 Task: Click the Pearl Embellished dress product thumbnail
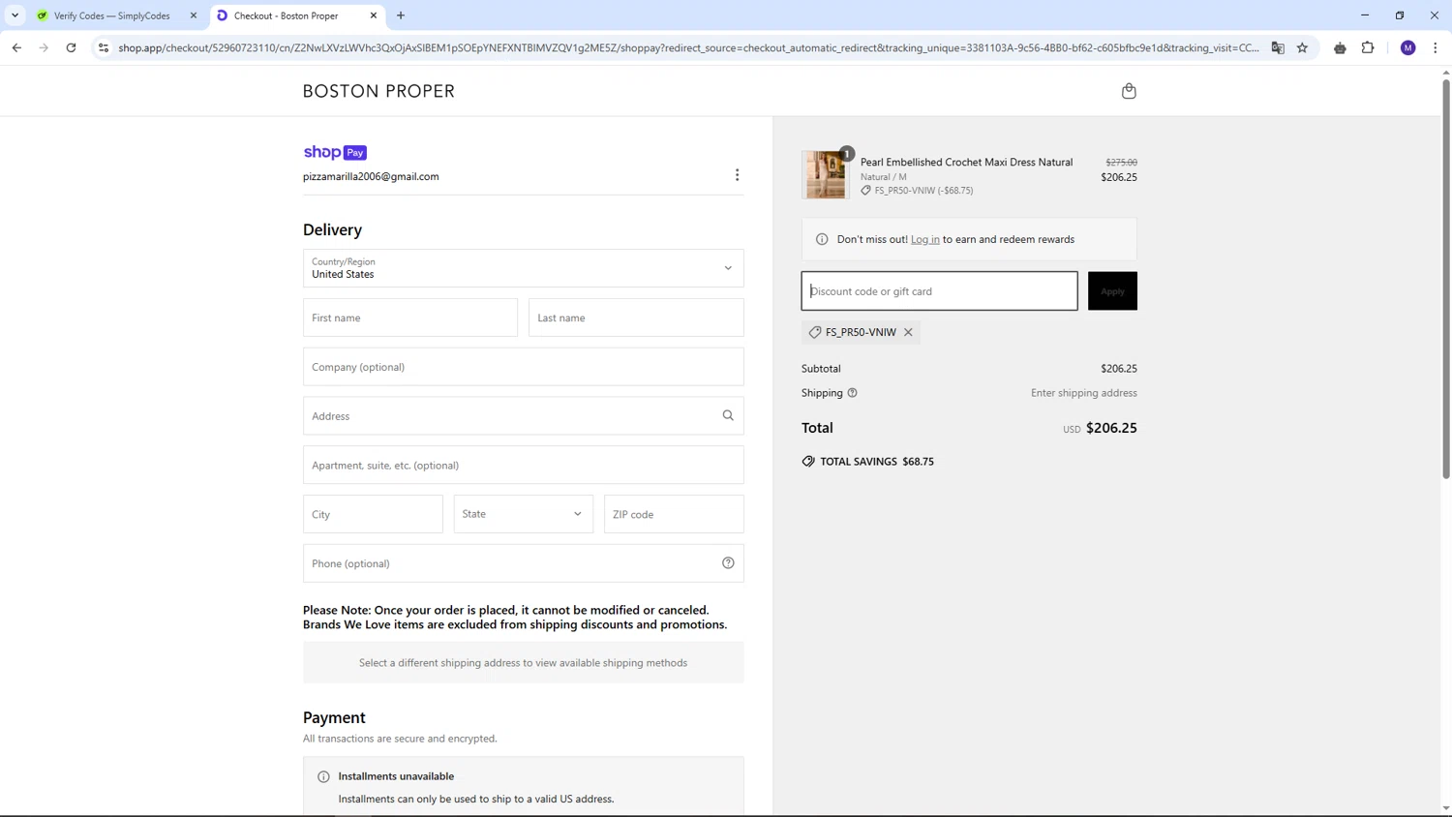tap(826, 175)
